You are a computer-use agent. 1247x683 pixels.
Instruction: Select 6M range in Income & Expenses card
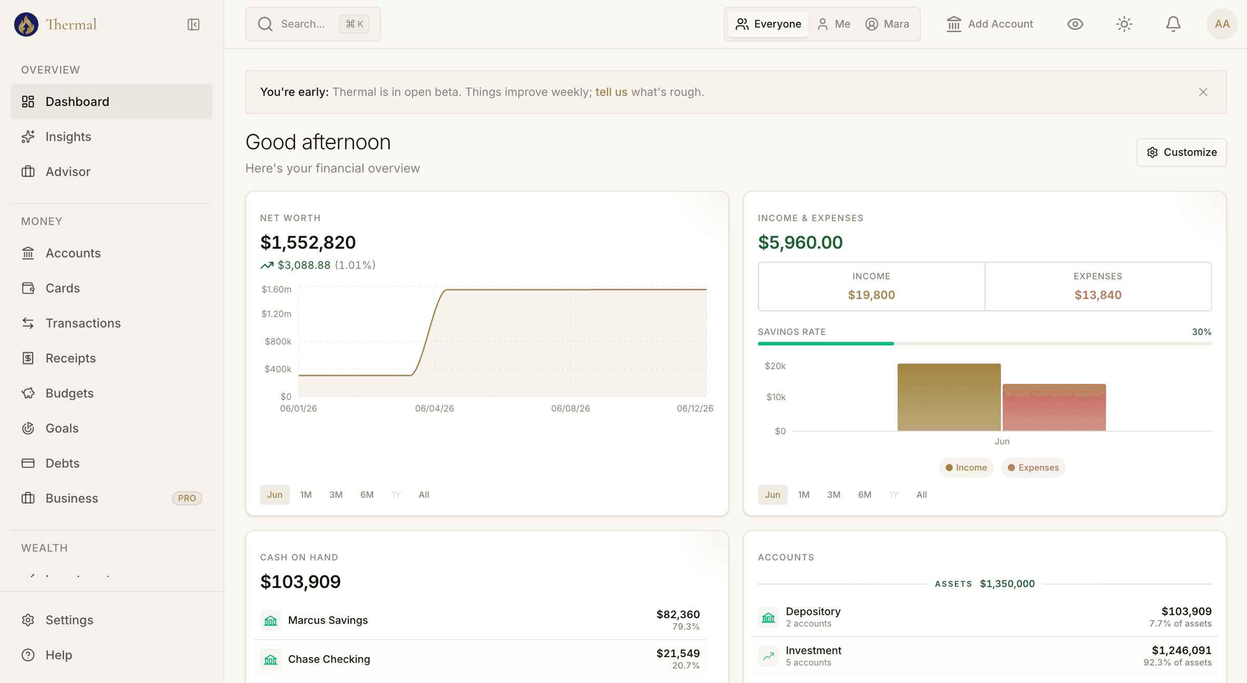tap(865, 494)
